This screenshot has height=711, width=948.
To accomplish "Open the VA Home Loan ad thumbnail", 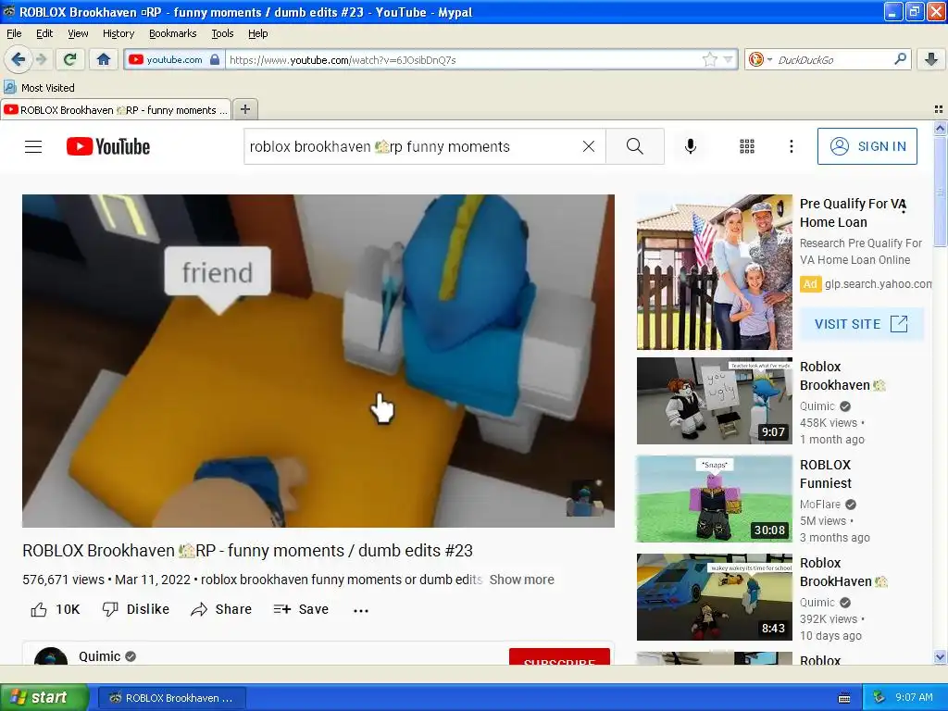I will tap(714, 272).
